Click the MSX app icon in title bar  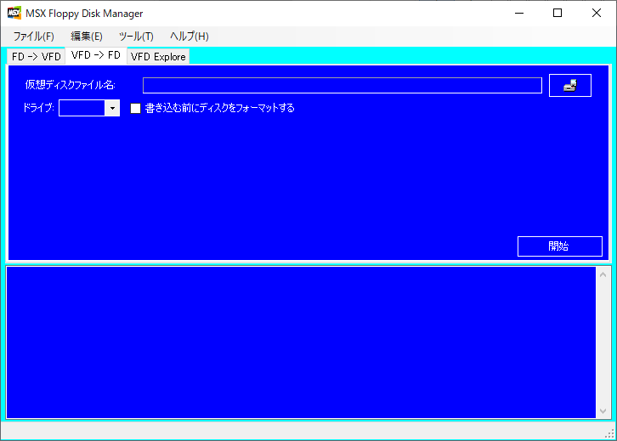(x=14, y=14)
